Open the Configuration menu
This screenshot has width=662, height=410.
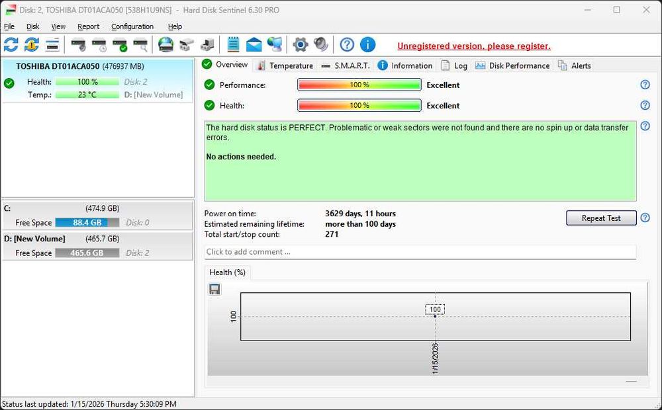(x=132, y=26)
